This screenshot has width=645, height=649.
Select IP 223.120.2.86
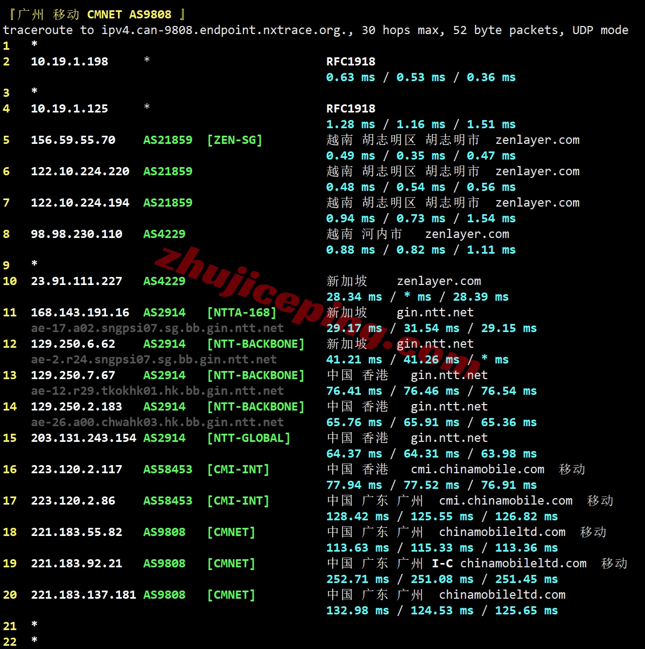[73, 501]
